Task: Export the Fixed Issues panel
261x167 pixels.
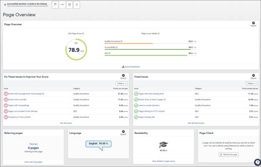Action: pyautogui.click(x=253, y=77)
